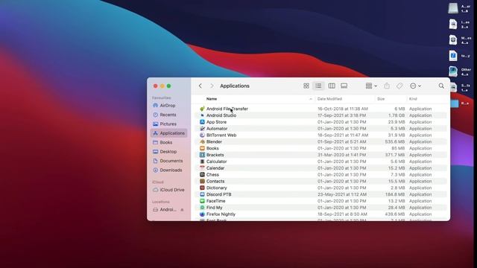This screenshot has width=477, height=268.
Task: Select the Contacts icon
Action: pos(202,181)
